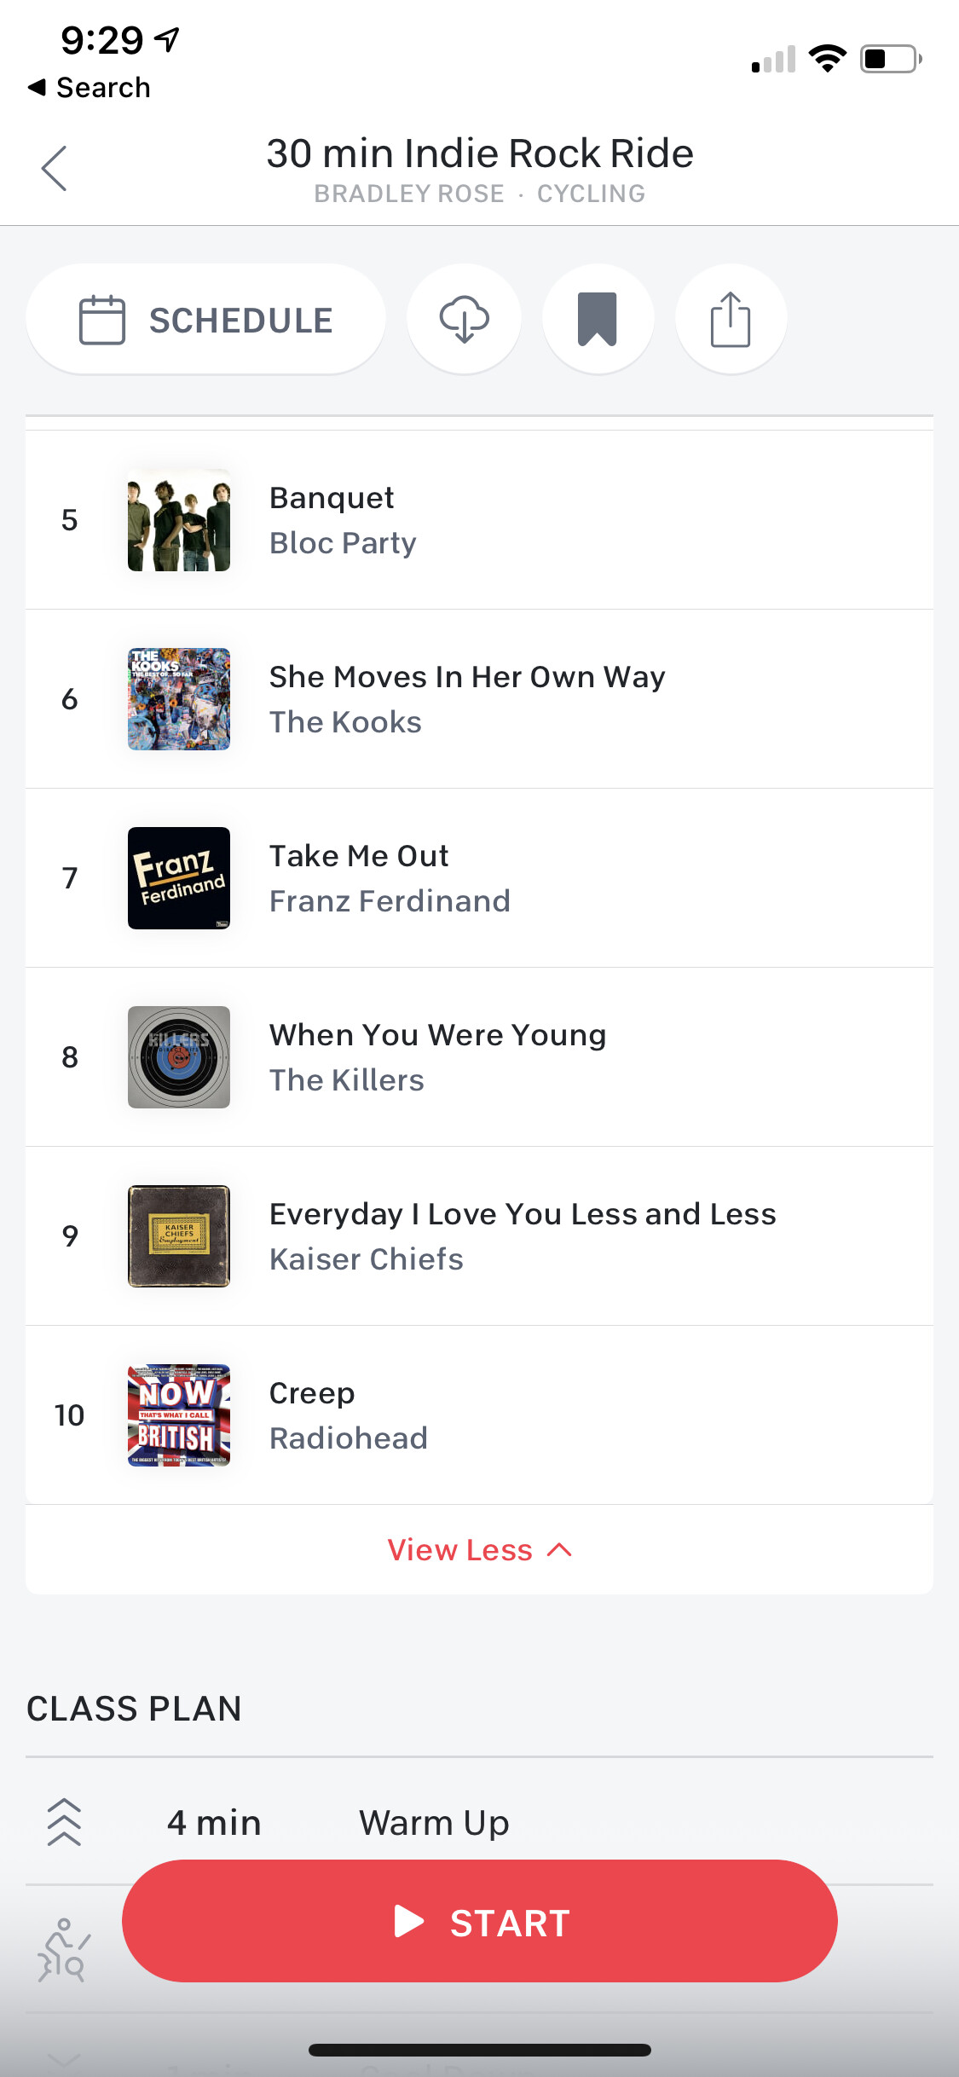The image size is (959, 2077).
Task: Tap the Warm Up double-chevron icon
Action: (x=64, y=1822)
